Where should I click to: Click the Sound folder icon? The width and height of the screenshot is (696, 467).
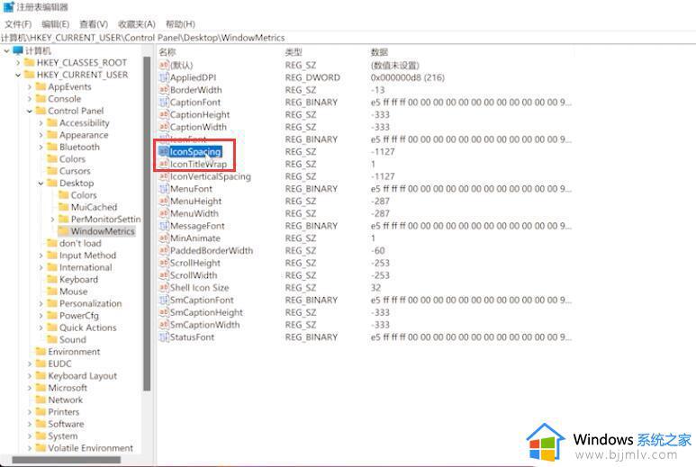[x=52, y=340]
